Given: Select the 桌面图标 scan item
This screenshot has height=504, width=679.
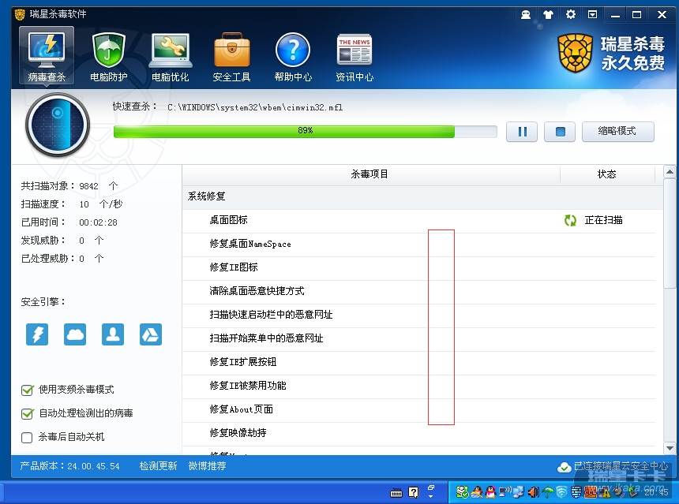Looking at the screenshot, I should tap(418, 220).
